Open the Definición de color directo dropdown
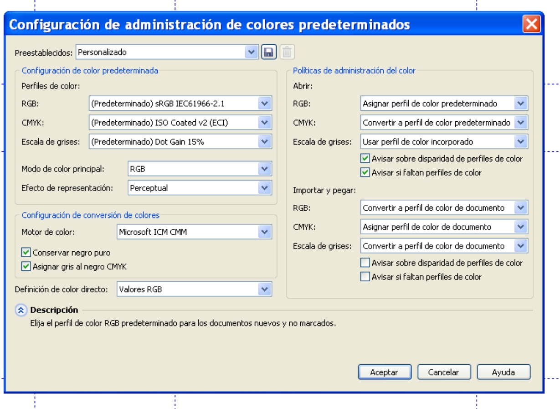The image size is (560, 409). tap(194, 289)
